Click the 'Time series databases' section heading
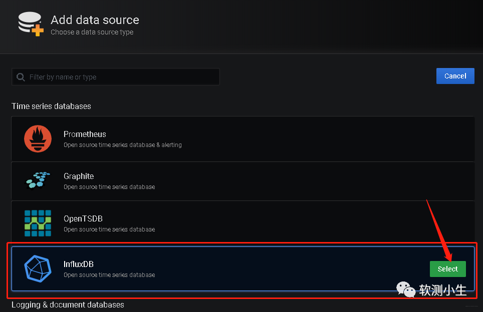 [x=51, y=106]
